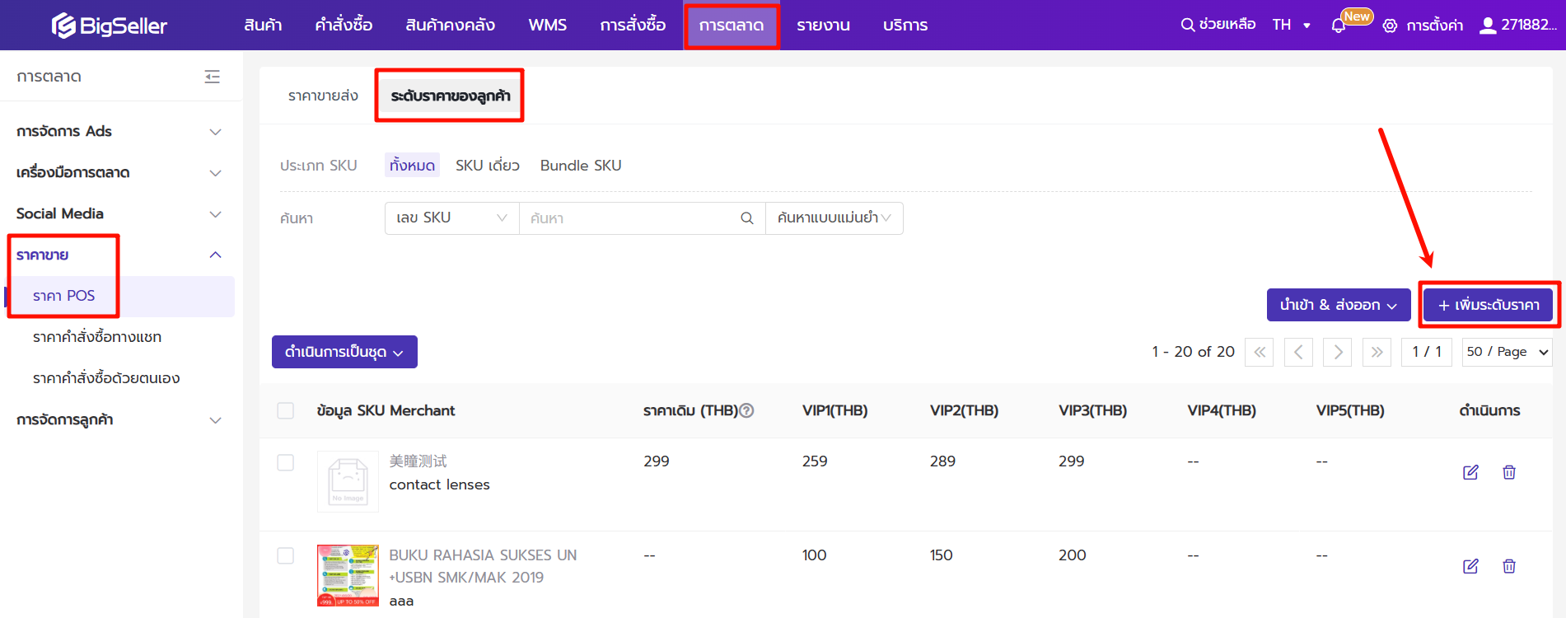The width and height of the screenshot is (1566, 618).
Task: Go to the next page arrow
Action: coord(1337,352)
